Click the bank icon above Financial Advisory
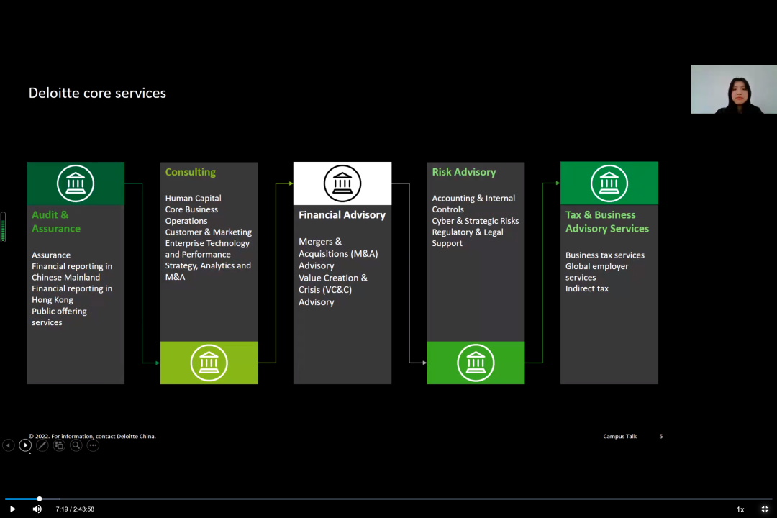This screenshot has width=777, height=518. (x=342, y=183)
